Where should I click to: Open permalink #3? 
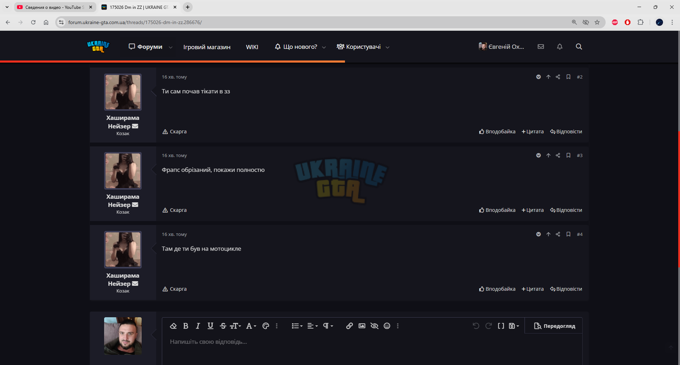[579, 155]
